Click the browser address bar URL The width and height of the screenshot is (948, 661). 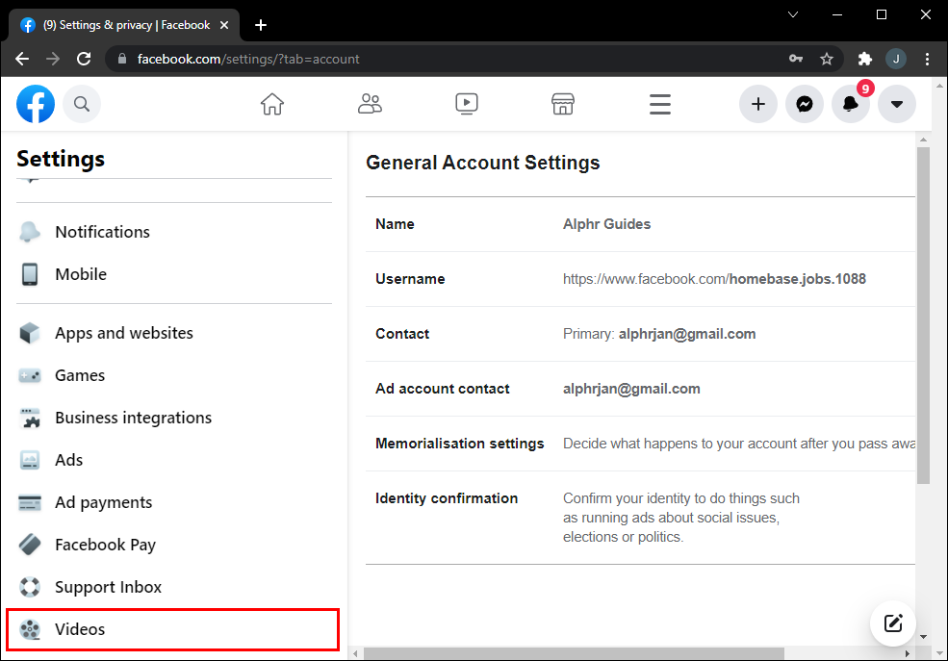point(385,59)
